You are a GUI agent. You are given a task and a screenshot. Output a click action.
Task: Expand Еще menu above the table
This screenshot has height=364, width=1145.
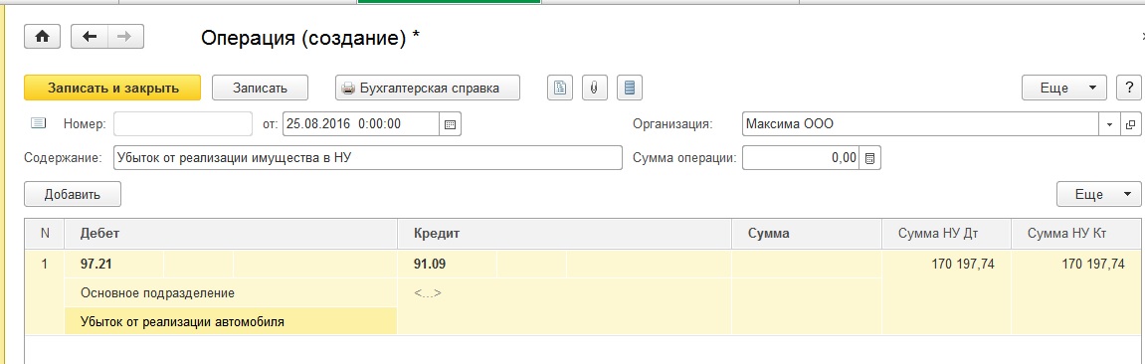(1098, 195)
